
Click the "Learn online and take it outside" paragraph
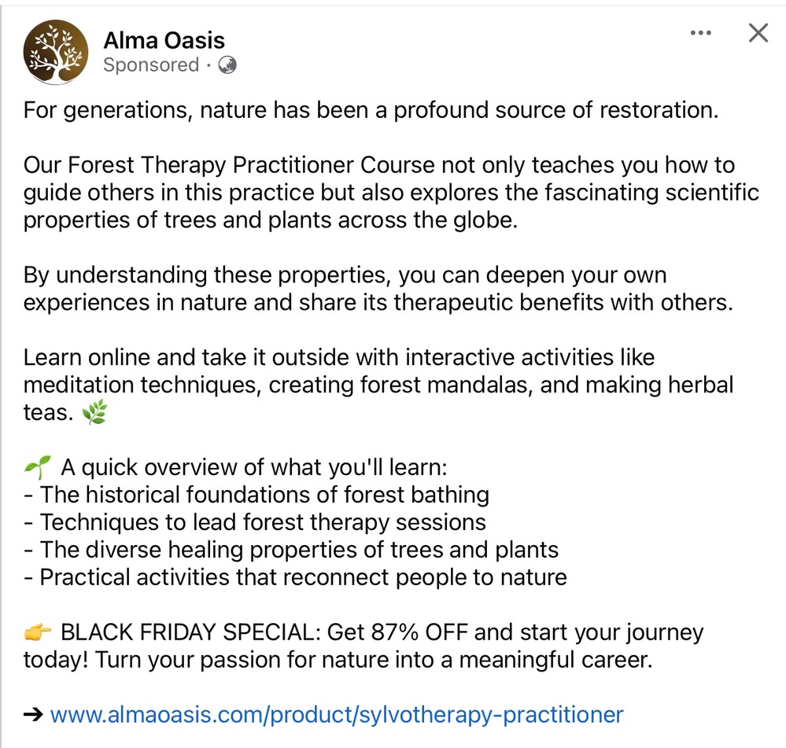[378, 385]
